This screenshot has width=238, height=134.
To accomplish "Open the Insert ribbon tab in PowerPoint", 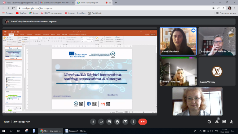I will (x=16, y=35).
